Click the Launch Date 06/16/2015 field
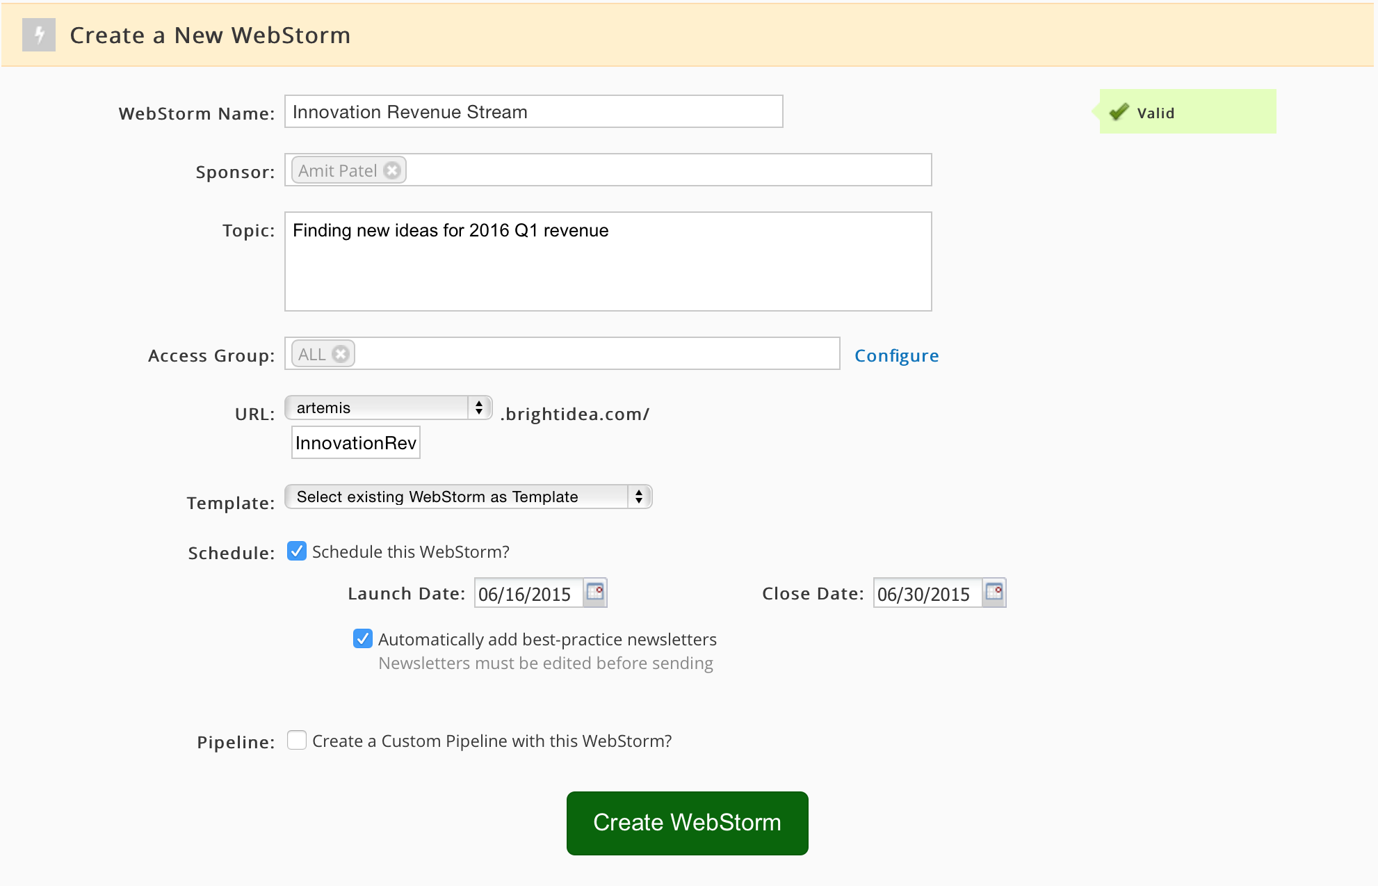This screenshot has height=886, width=1378. pyautogui.click(x=528, y=593)
